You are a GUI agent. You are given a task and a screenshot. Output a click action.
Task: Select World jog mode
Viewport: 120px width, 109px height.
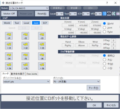click(7, 23)
